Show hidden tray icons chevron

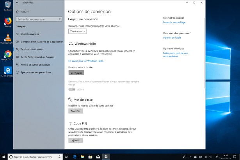190,157
